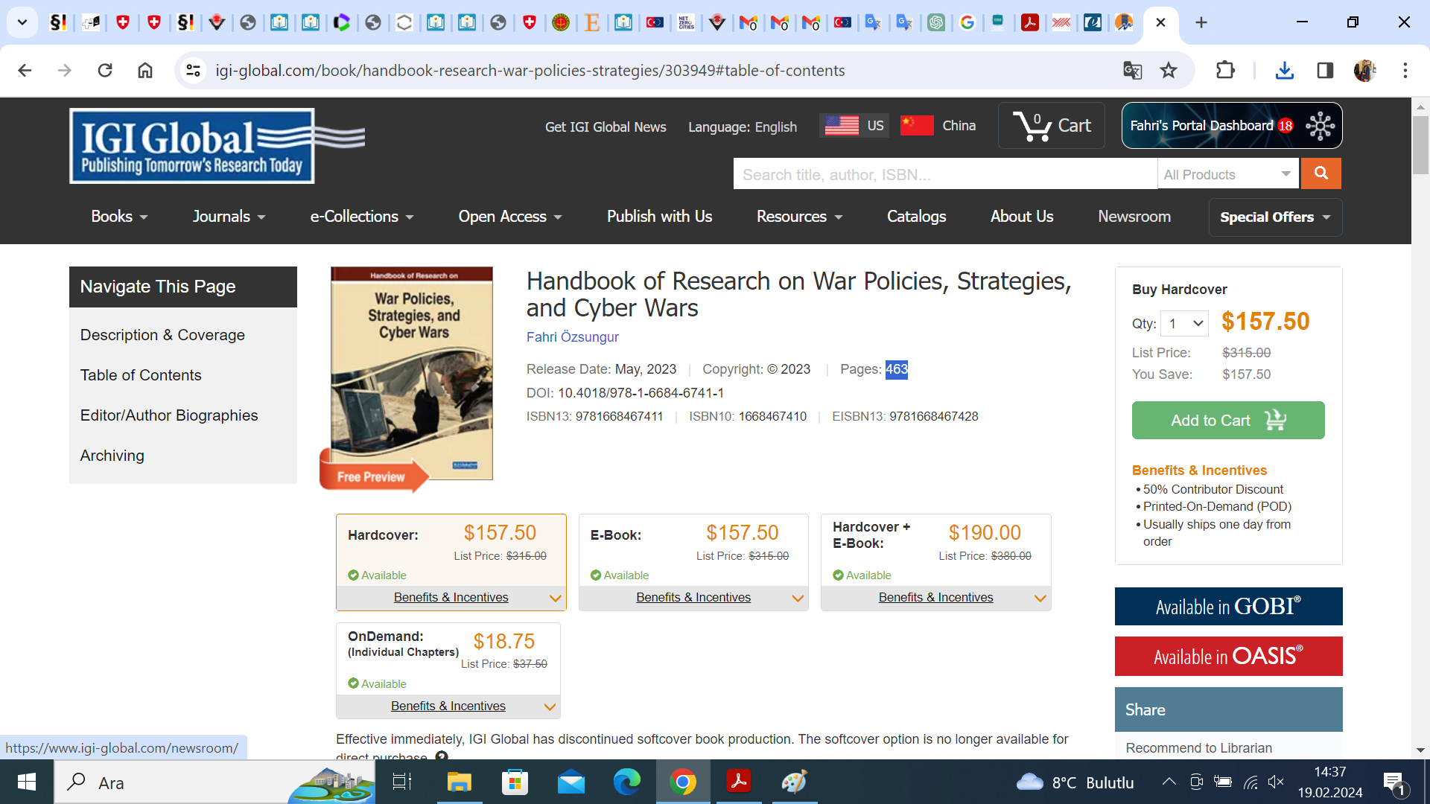Expand Hardcover + E-Book Benefits & Incentives chevron
The image size is (1430, 804).
click(1040, 599)
